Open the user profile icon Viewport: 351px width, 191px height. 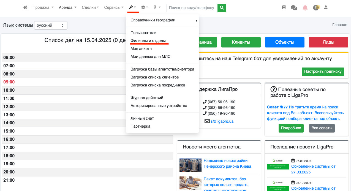[326, 8]
